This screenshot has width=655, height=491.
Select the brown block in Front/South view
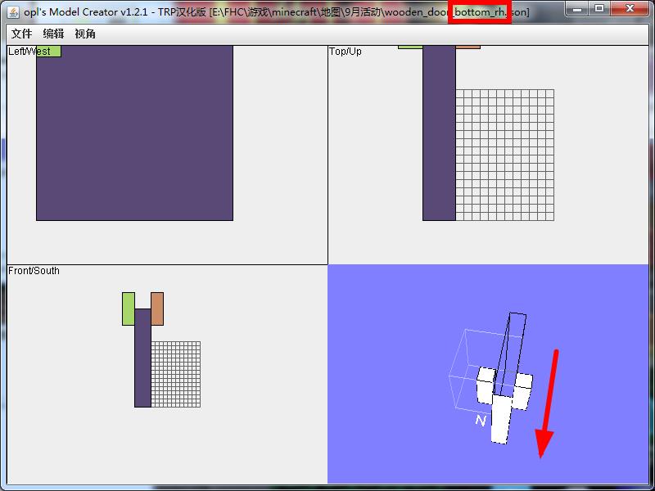pyautogui.click(x=157, y=309)
